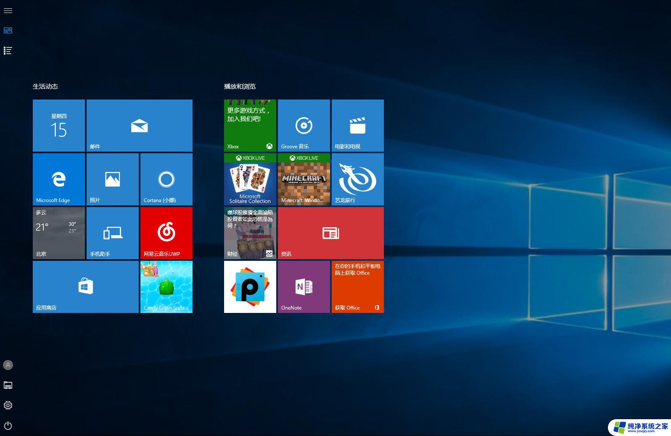Open the 北京 weather tile
Screen dimensions: 671x436
[59, 233]
